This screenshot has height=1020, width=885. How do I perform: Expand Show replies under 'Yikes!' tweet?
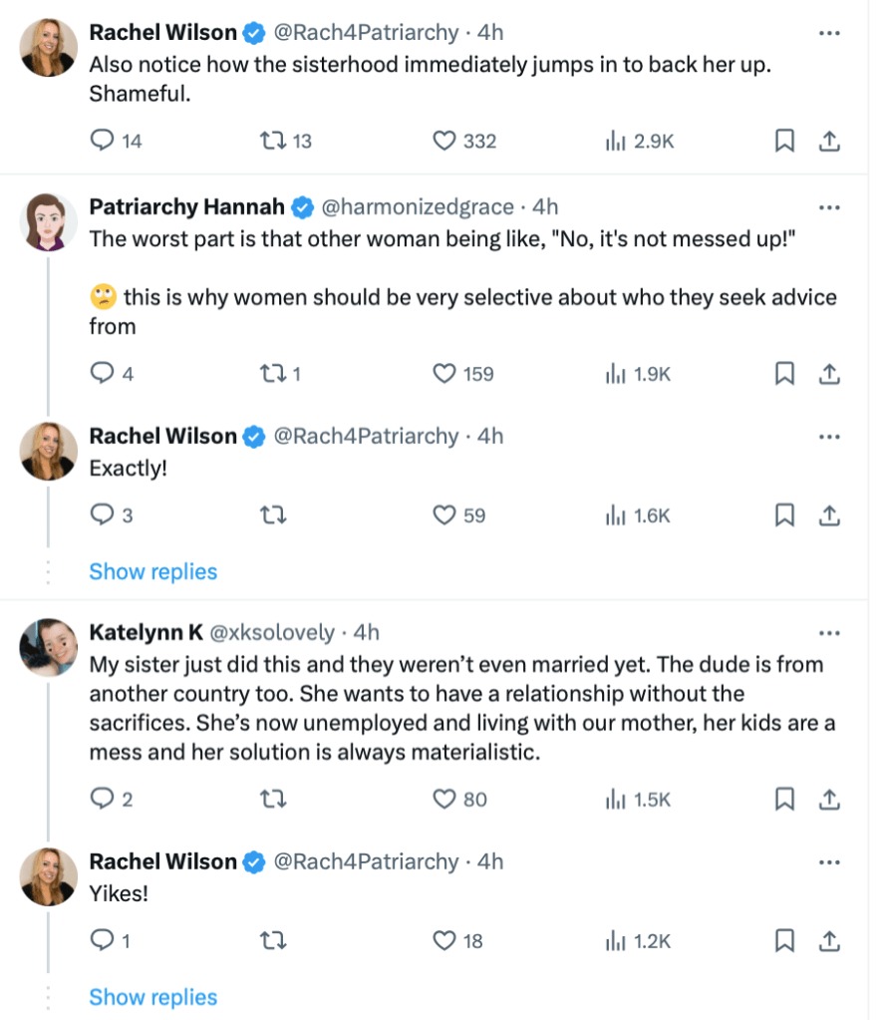pyautogui.click(x=152, y=997)
